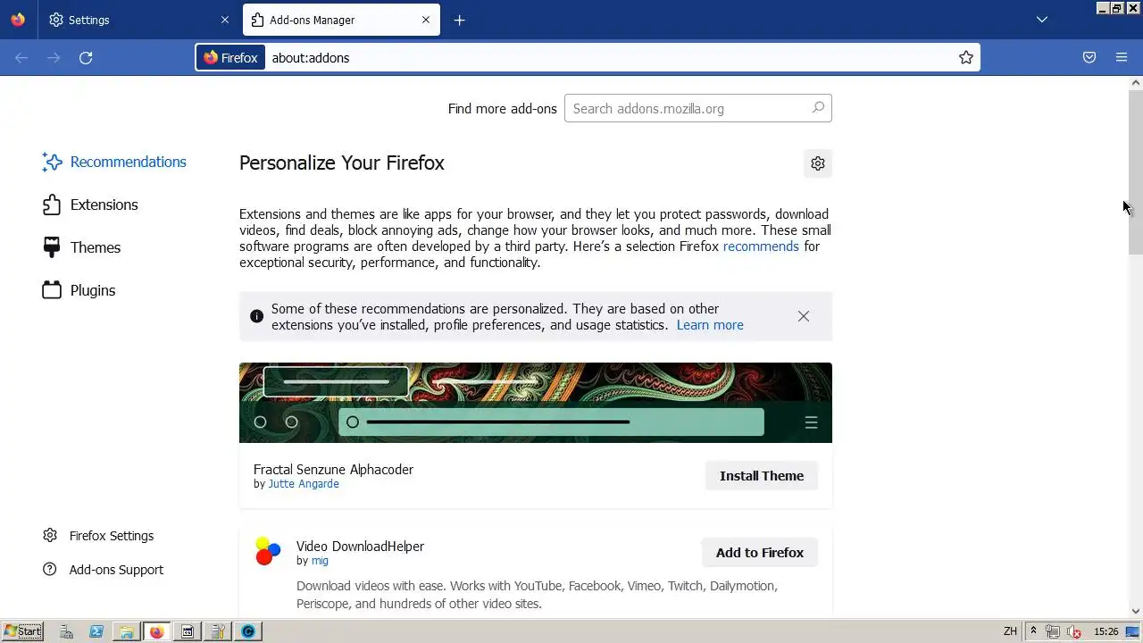This screenshot has width=1143, height=643.
Task: Open Themes category in sidebar
Action: pyautogui.click(x=81, y=247)
